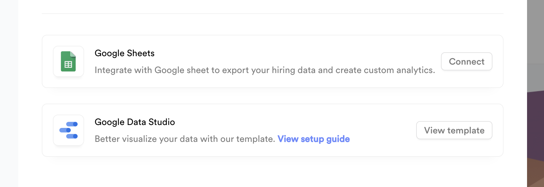Follow the View setup guide link
Screen dimensions: 544x187
point(313,139)
